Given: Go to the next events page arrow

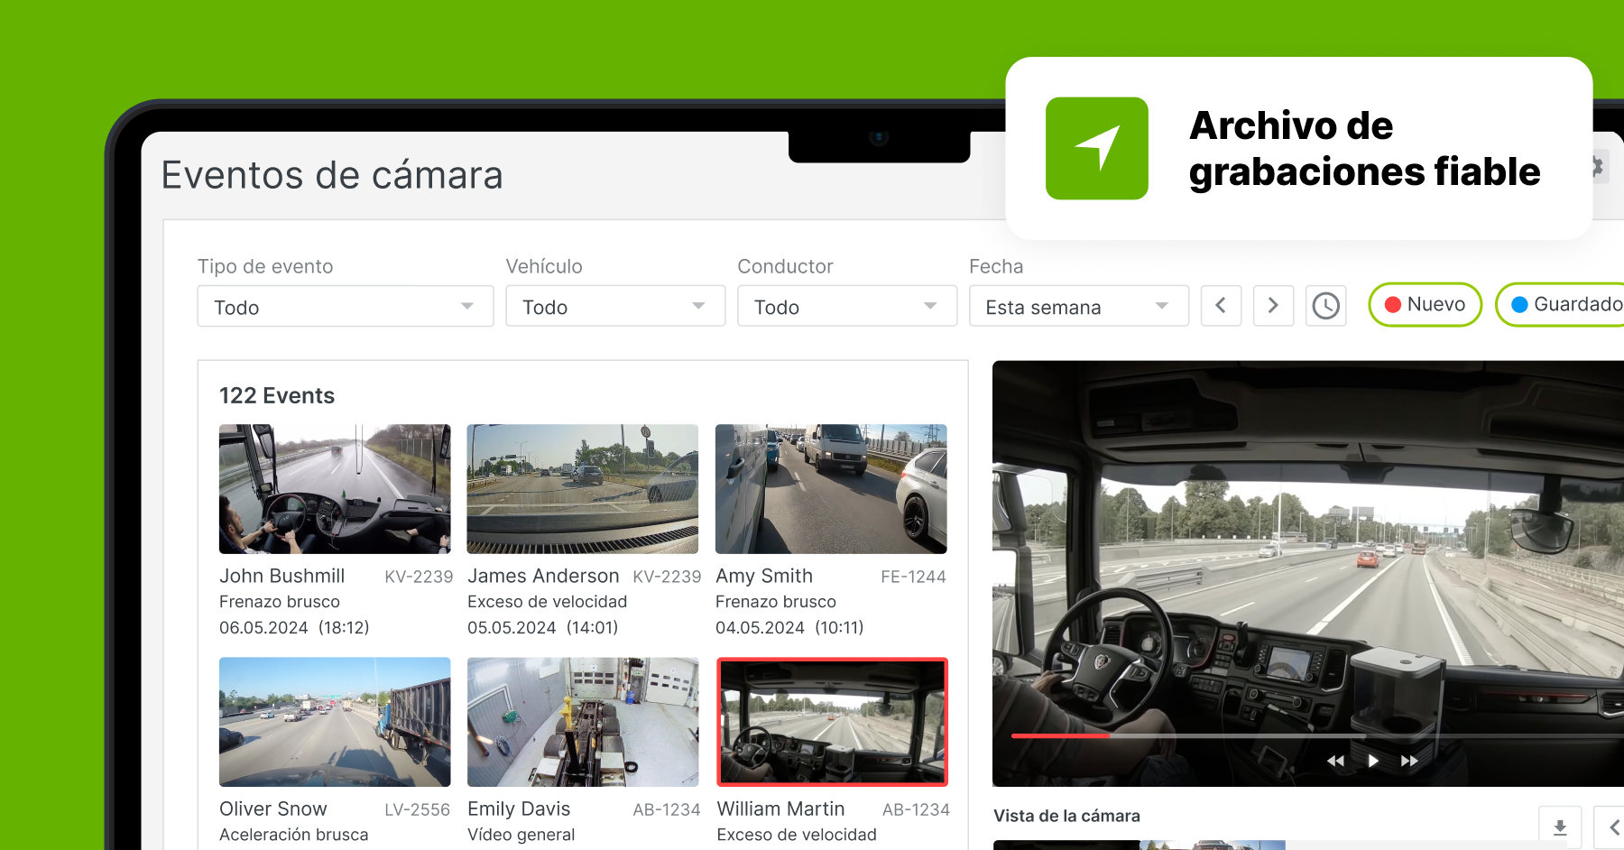Looking at the screenshot, I should tap(1273, 306).
